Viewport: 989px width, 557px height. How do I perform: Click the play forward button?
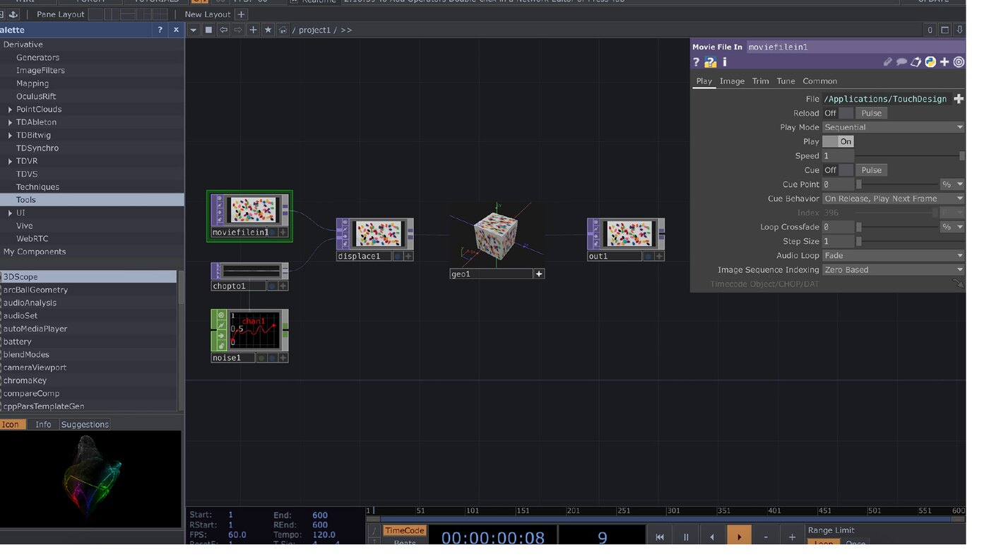click(x=739, y=537)
